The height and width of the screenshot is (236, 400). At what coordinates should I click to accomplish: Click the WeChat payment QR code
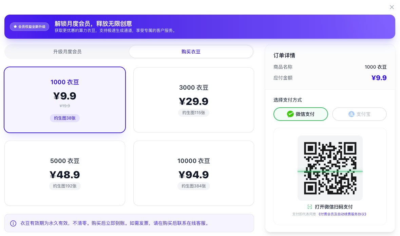(x=330, y=168)
